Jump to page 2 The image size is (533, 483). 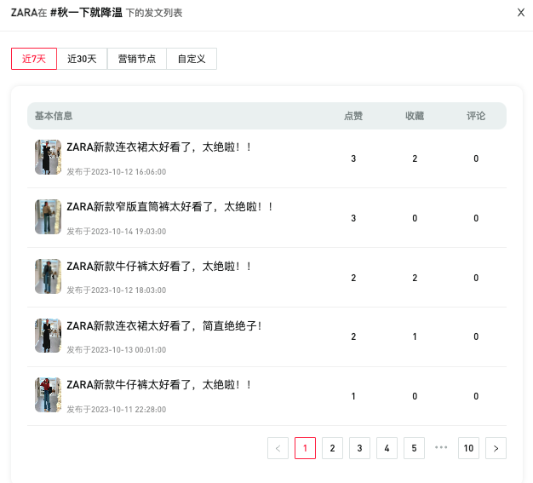point(332,448)
